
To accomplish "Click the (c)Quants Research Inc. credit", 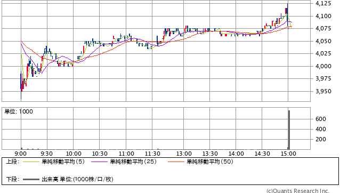I will [298, 191].
